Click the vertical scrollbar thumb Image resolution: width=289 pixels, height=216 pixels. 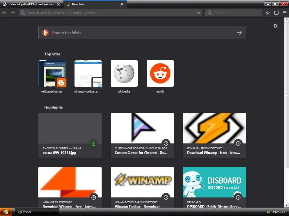click(286, 95)
